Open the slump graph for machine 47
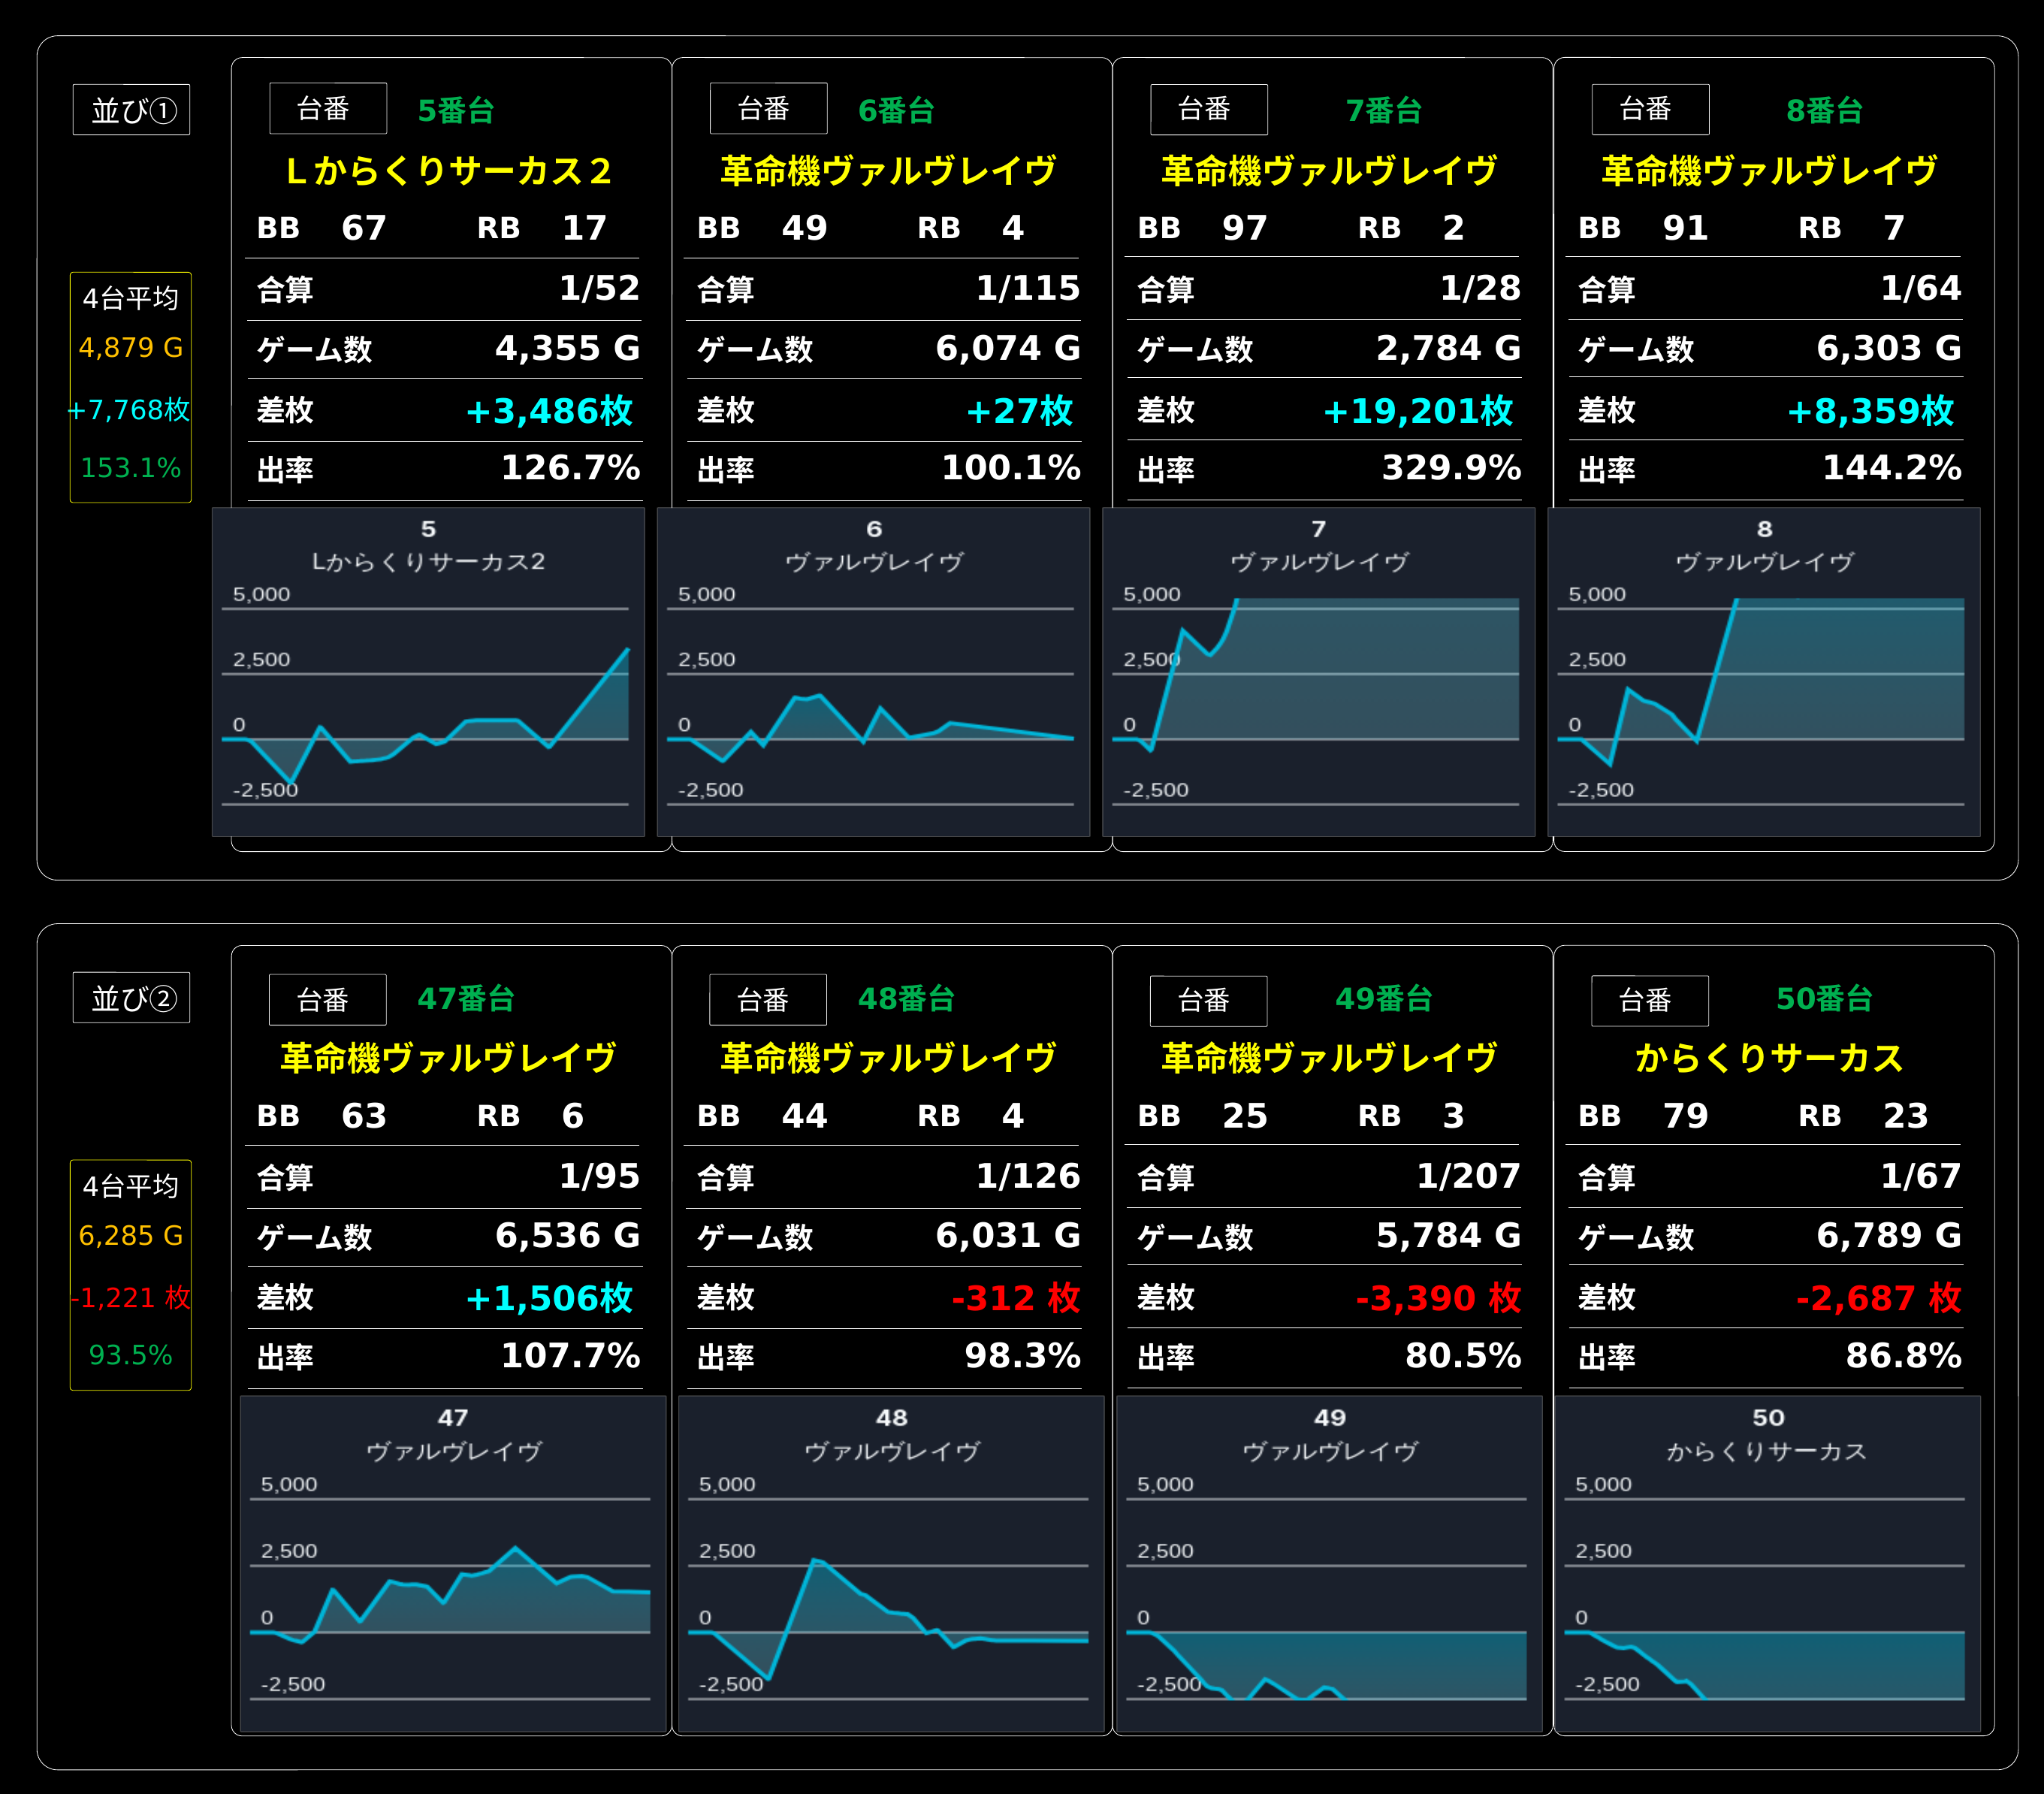 [453, 1564]
